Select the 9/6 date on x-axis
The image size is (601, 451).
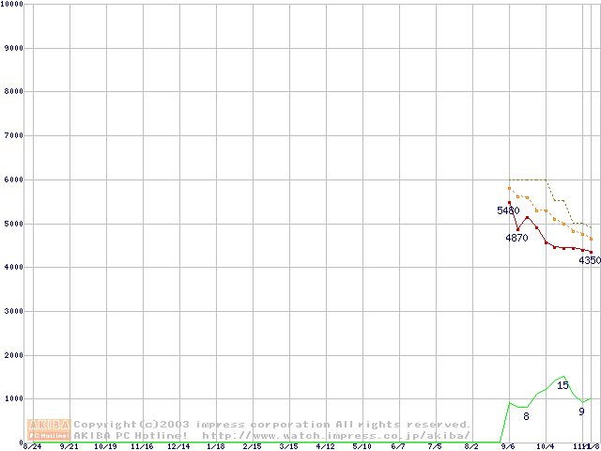point(508,447)
